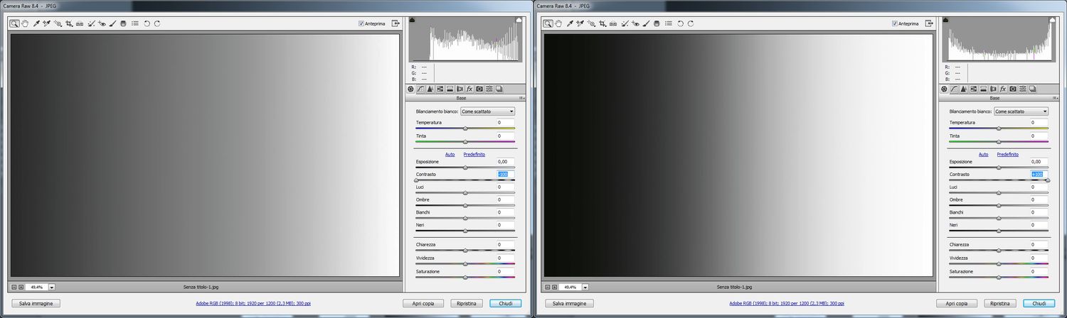
Task: Open Base panel options menu in right window
Action: coord(1056,98)
